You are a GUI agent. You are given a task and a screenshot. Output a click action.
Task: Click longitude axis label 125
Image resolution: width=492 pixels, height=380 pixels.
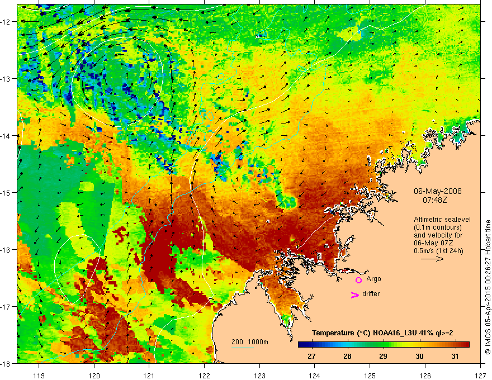[x=370, y=376]
